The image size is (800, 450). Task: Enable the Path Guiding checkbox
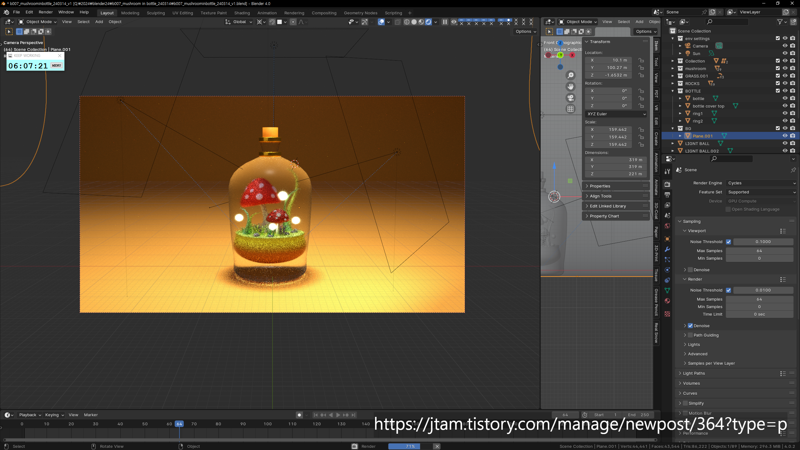coord(690,335)
